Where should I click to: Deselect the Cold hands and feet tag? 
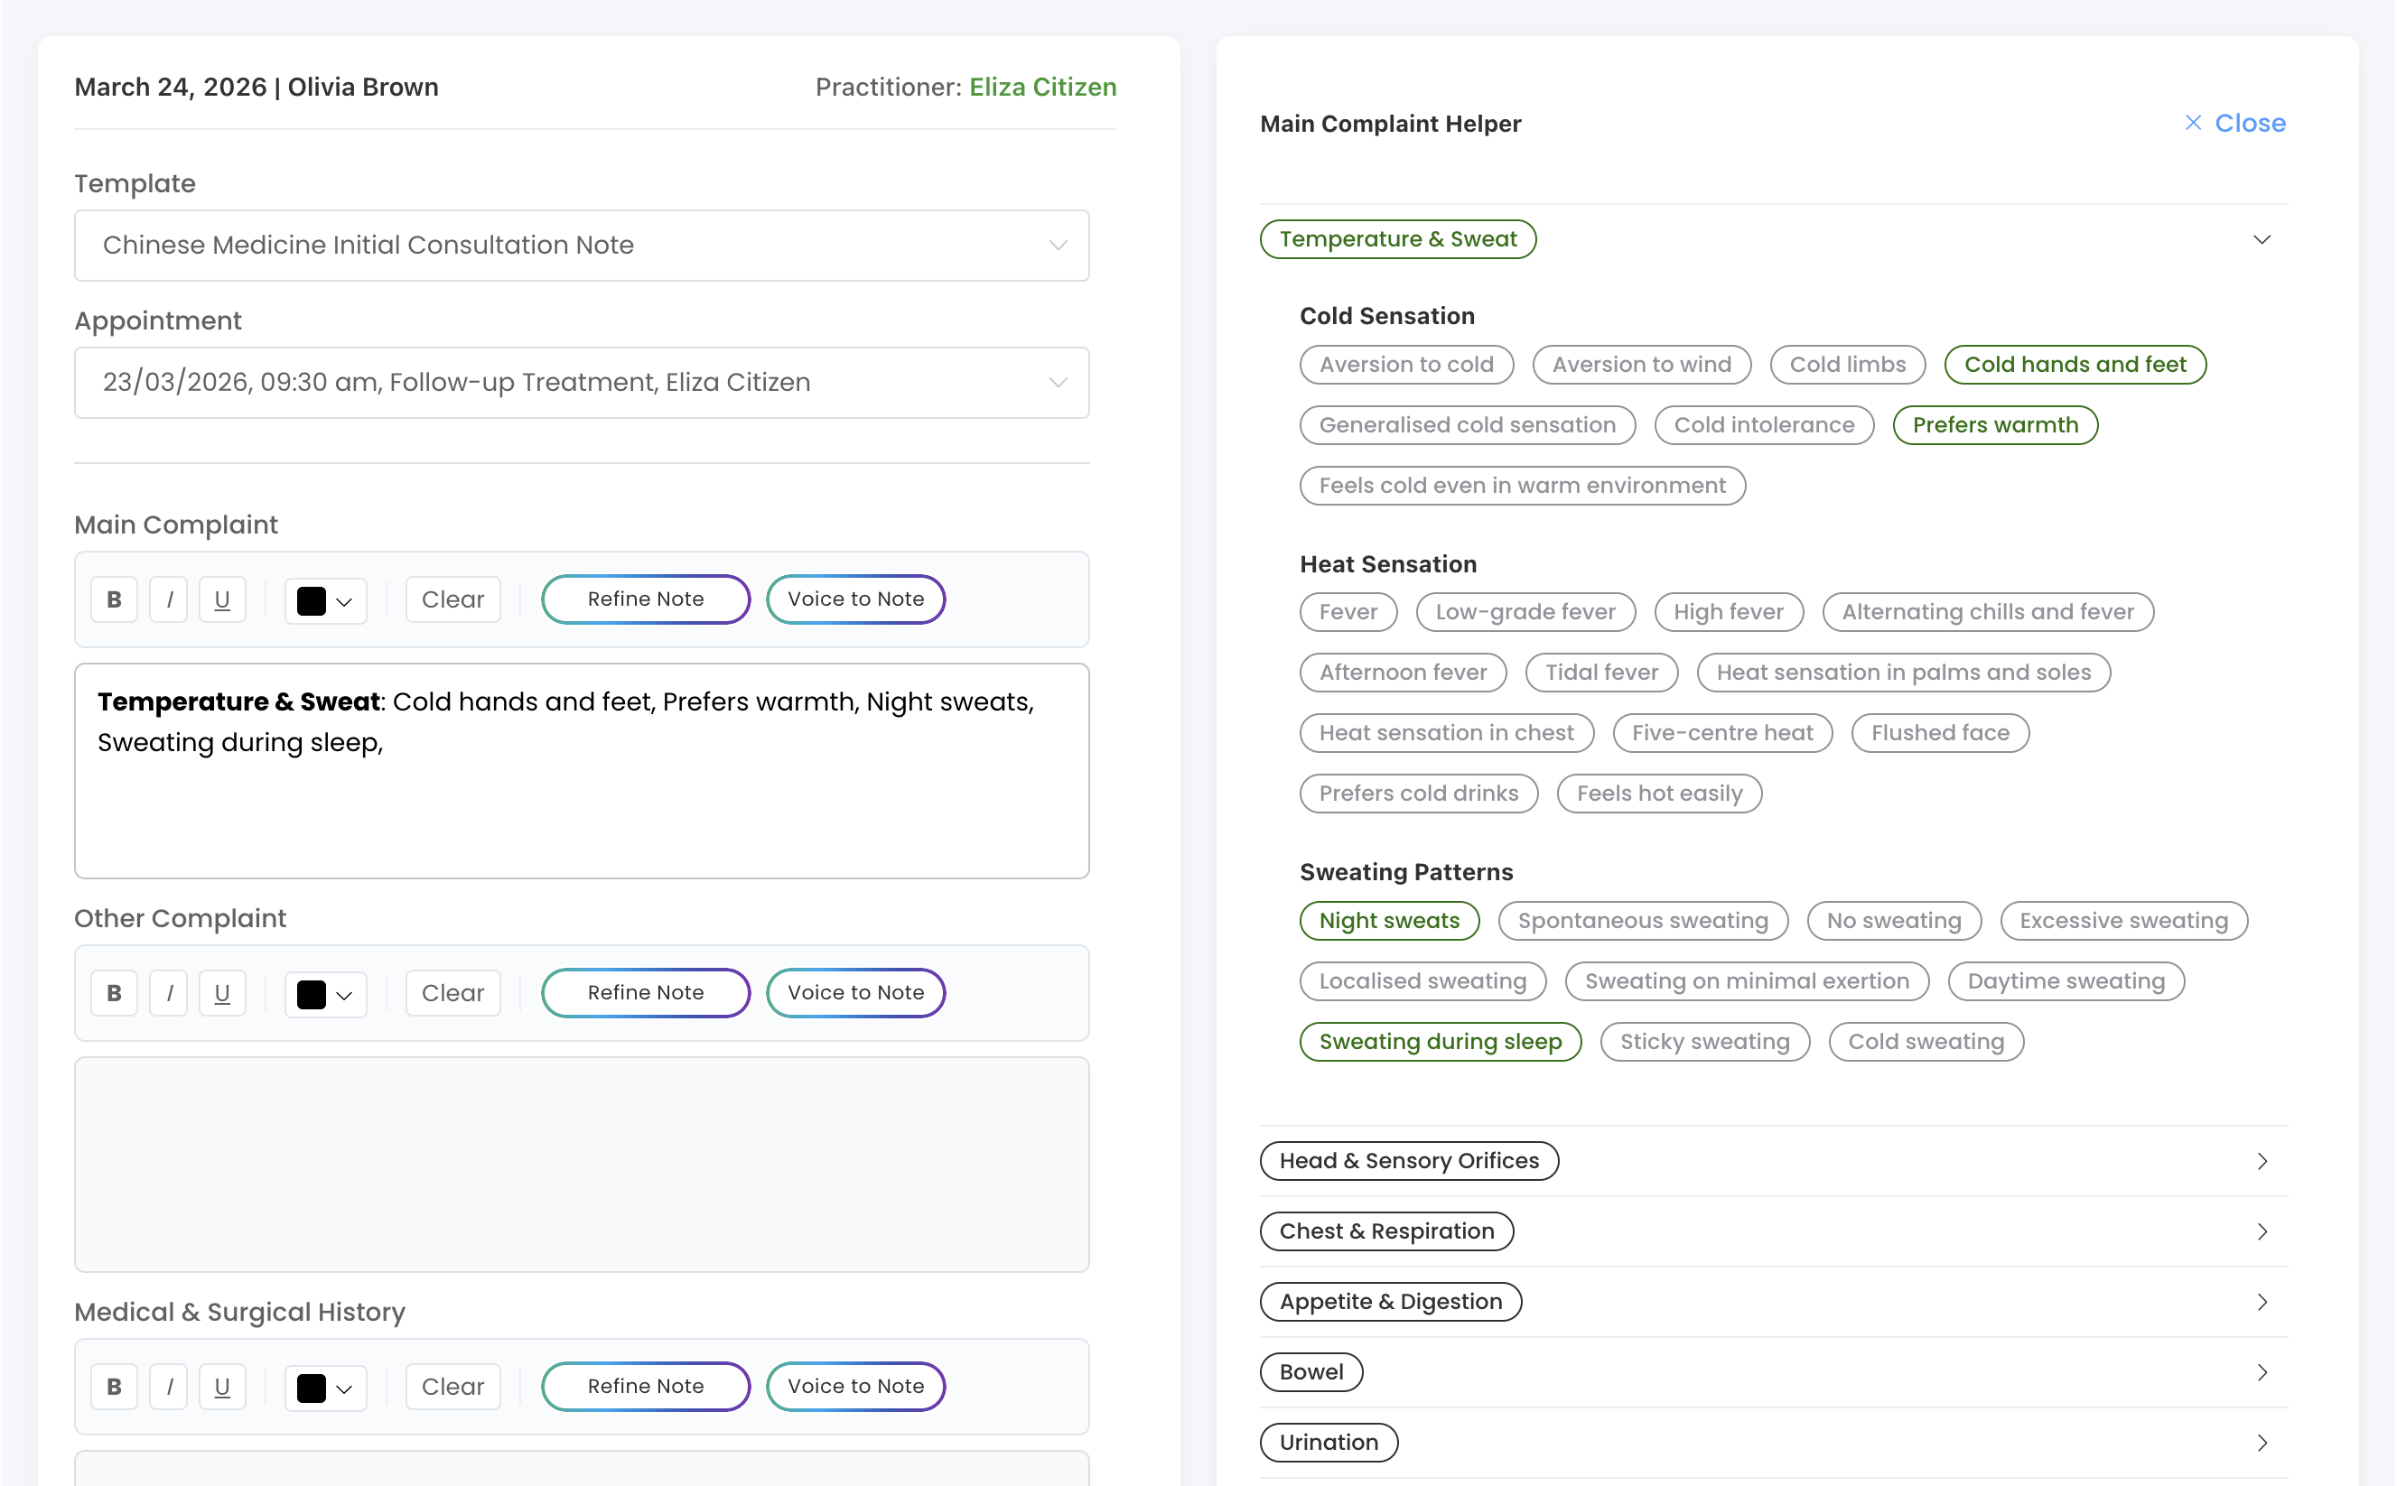pyautogui.click(x=2075, y=365)
